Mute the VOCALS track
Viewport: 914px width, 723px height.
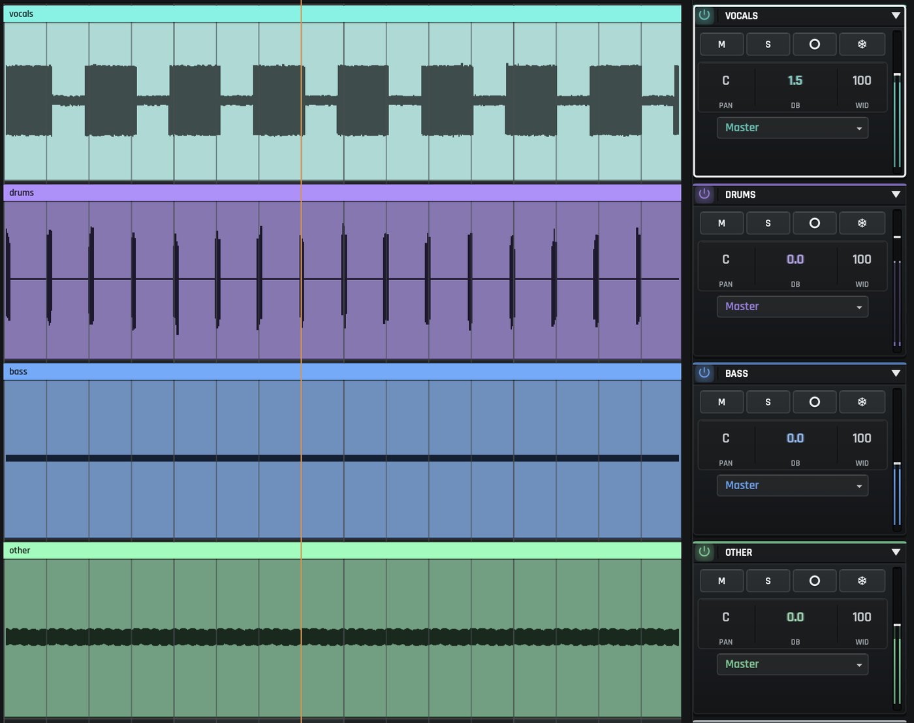[721, 44]
